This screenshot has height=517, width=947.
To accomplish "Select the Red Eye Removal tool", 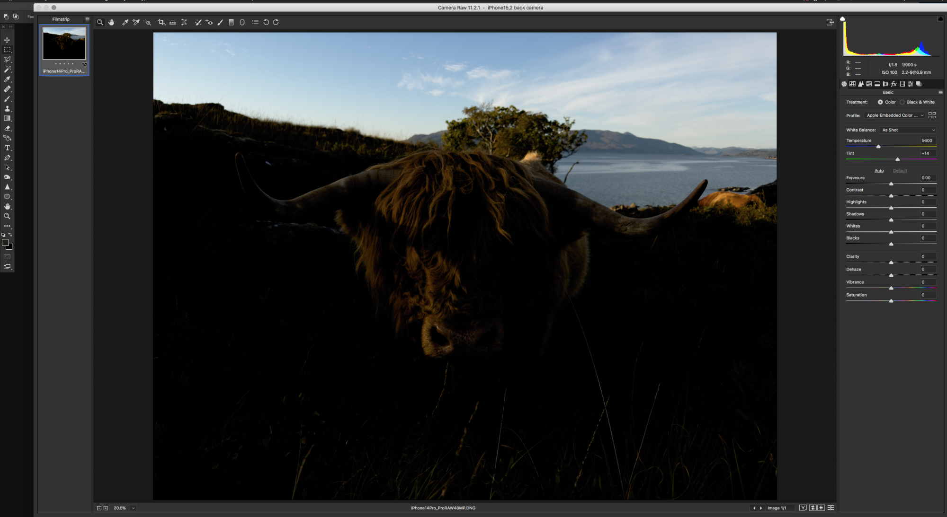I will pos(209,22).
